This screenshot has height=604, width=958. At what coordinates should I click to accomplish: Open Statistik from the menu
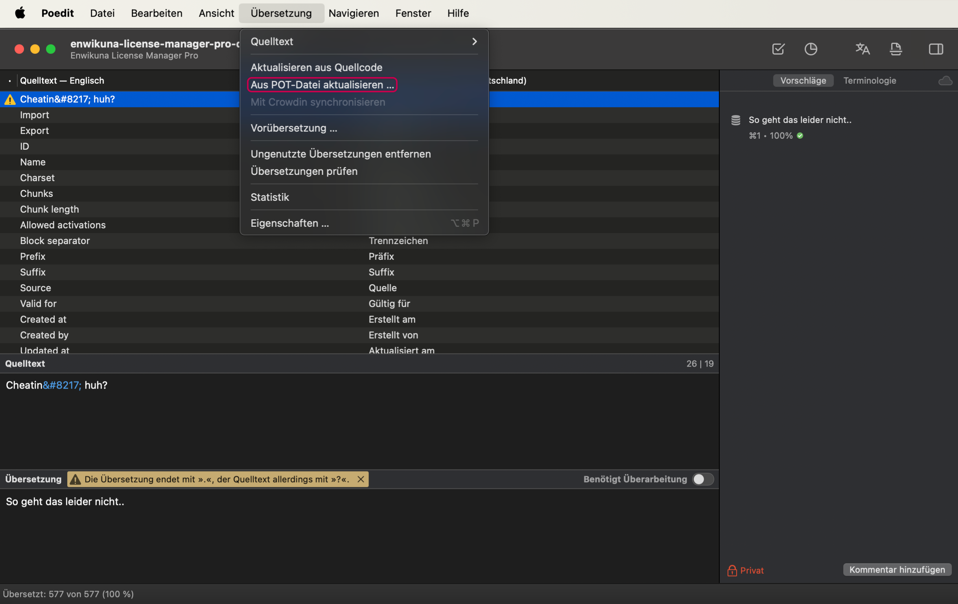pos(364,197)
